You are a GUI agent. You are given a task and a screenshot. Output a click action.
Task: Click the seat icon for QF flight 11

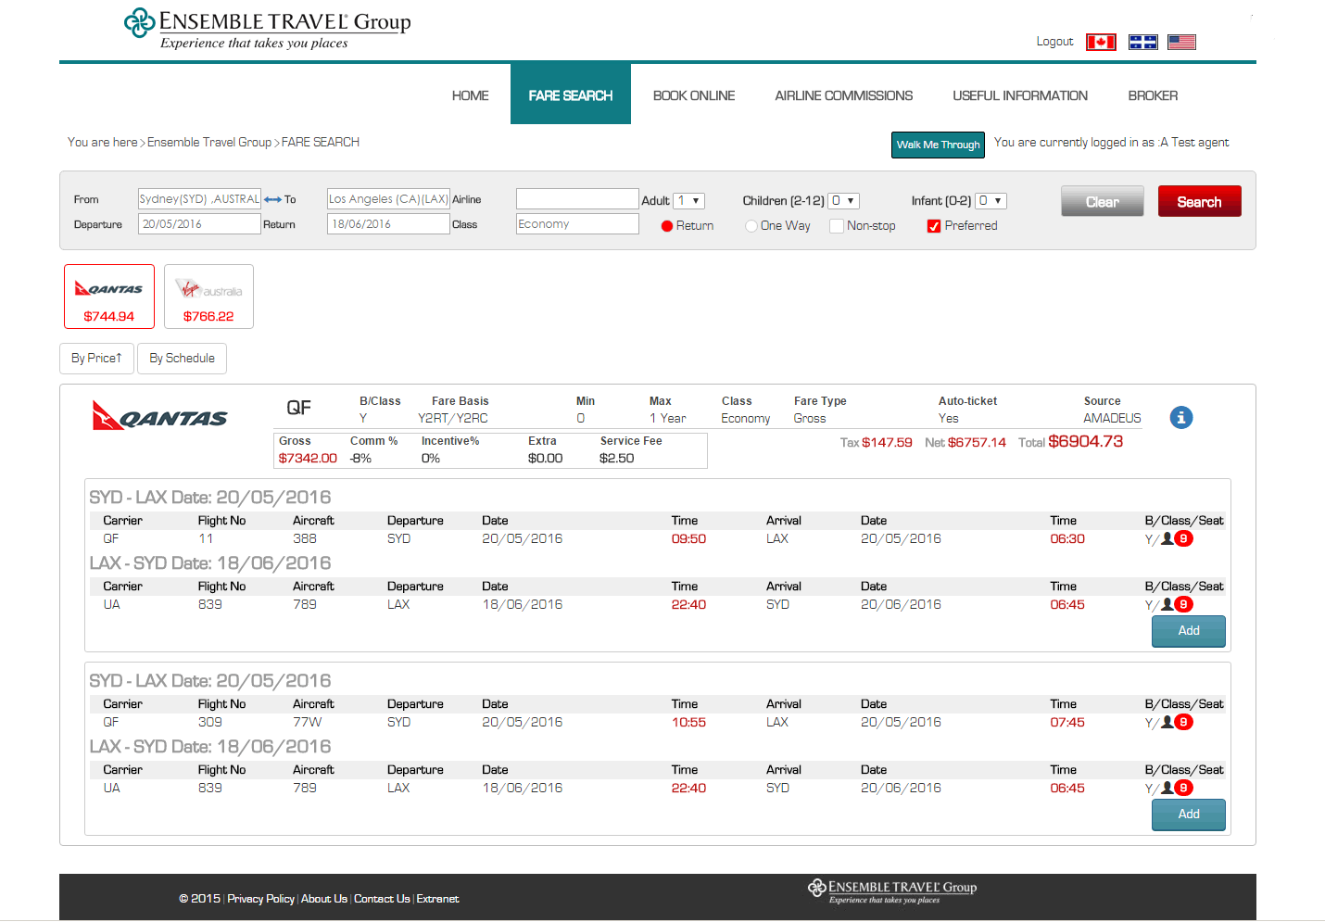tap(1167, 538)
